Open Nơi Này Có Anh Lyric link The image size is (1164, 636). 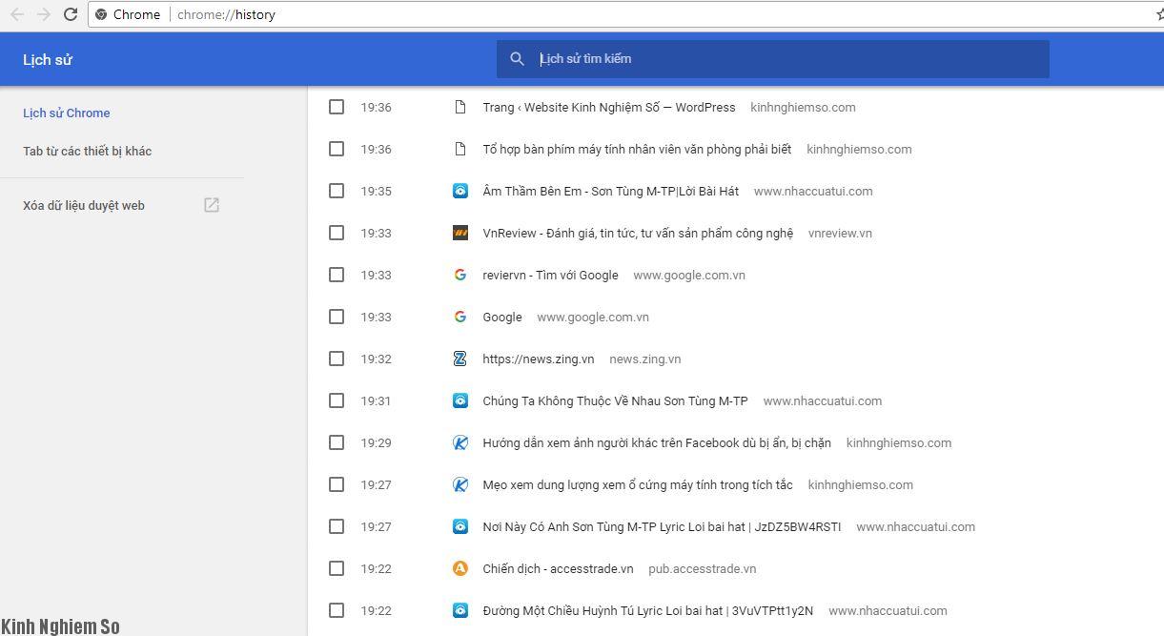(662, 526)
